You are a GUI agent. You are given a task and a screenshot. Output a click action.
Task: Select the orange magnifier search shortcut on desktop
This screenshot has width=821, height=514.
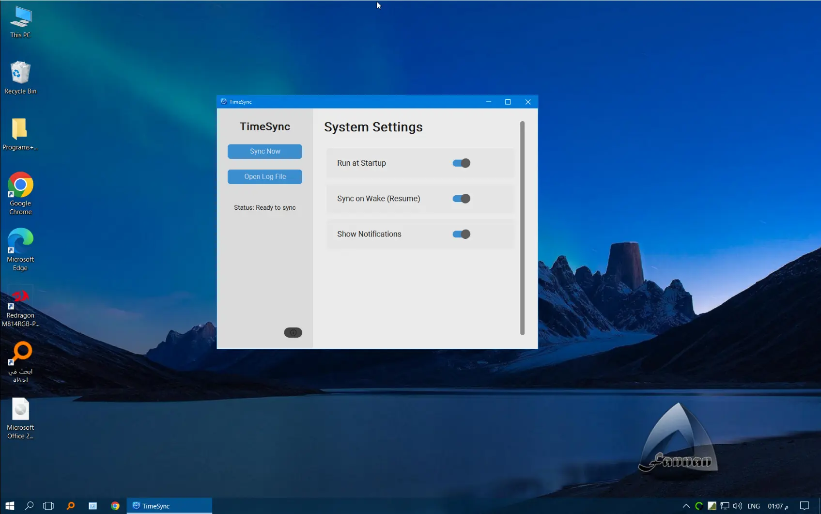[20, 362]
